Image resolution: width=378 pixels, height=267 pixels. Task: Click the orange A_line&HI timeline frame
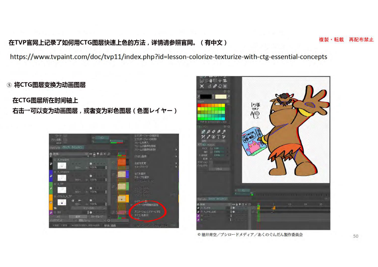coord(122,162)
